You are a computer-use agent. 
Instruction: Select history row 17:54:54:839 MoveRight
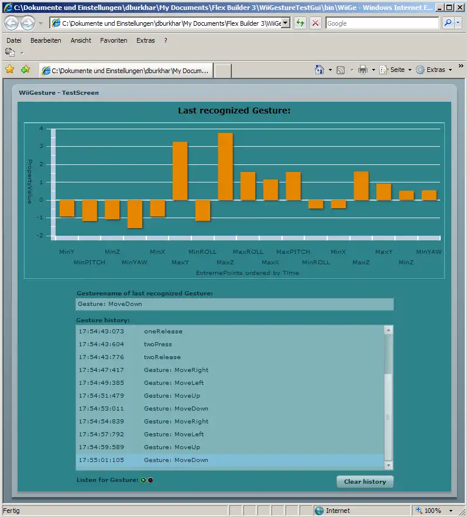click(x=230, y=422)
